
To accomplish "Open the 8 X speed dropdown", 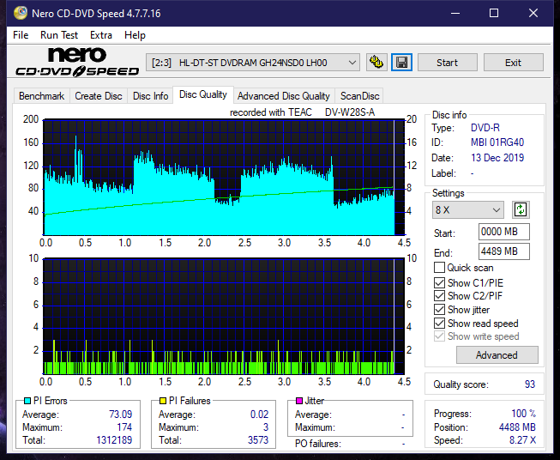I will [468, 209].
